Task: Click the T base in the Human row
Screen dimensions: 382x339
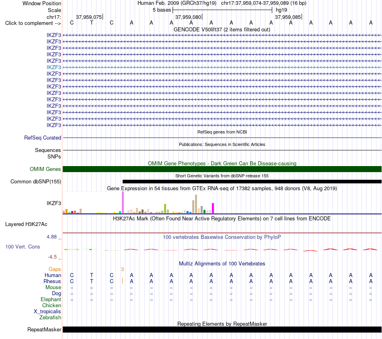Action: pos(92,275)
